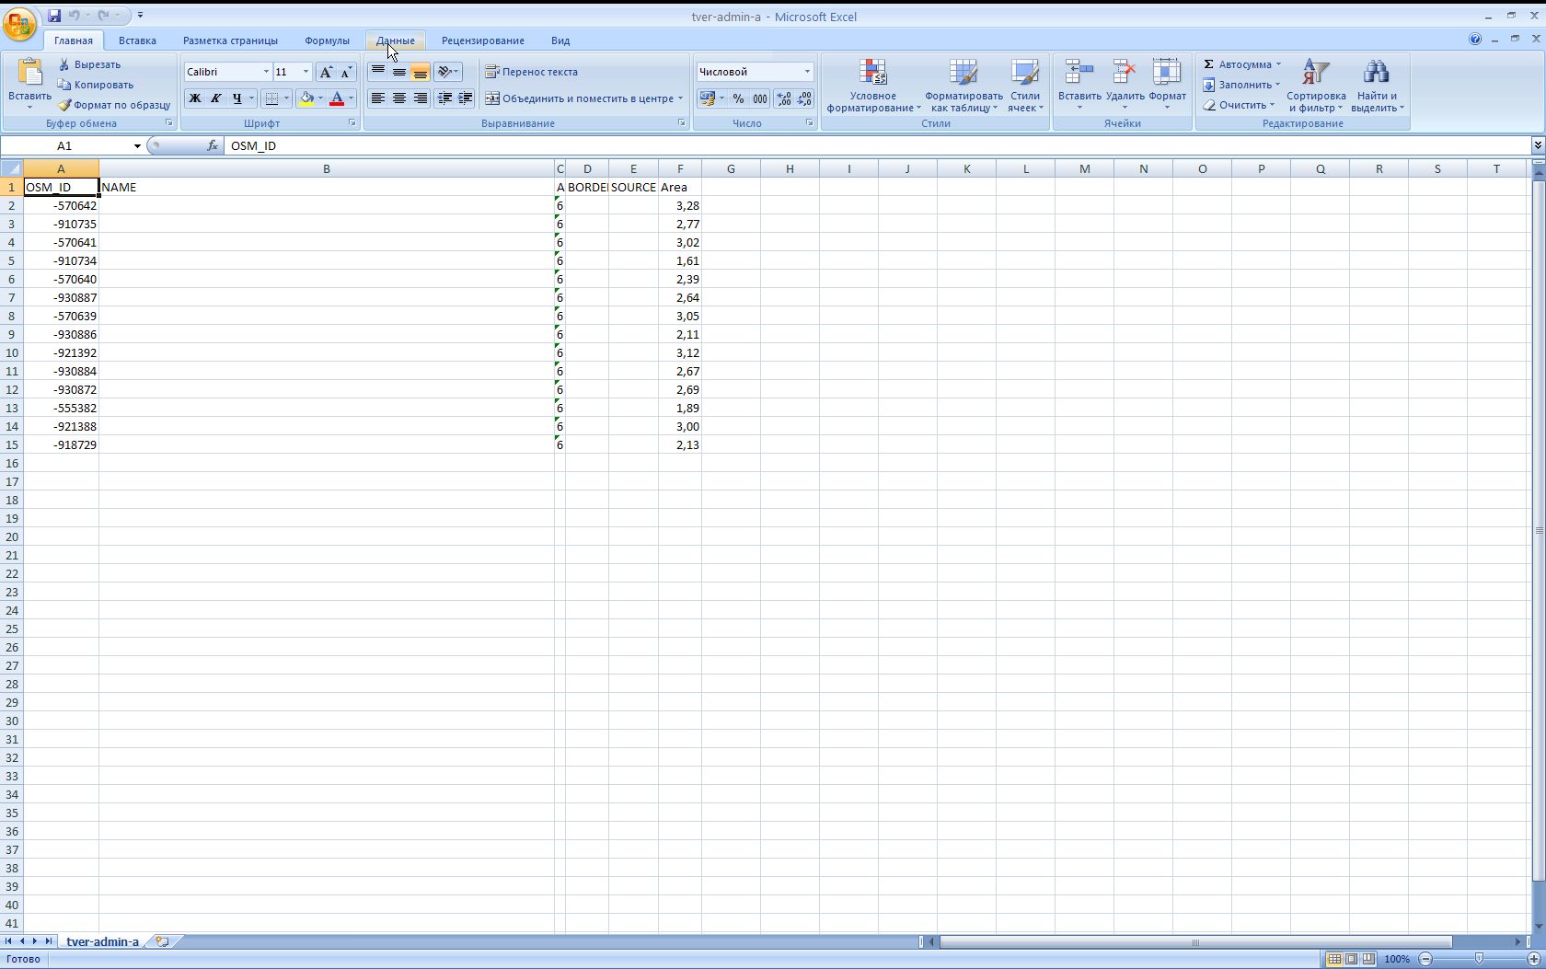Click the yellow fill color swatch
Screen dimensions: 1546x969
click(x=306, y=98)
